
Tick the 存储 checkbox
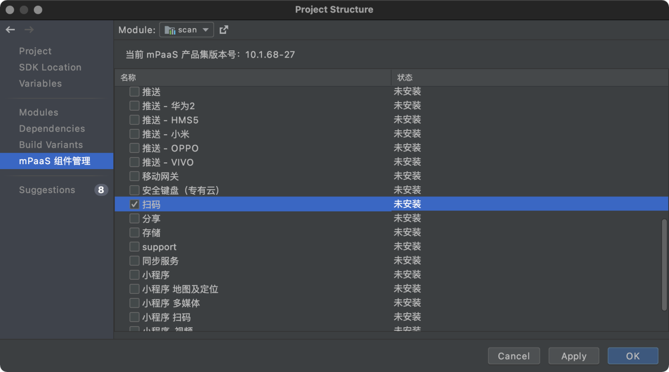pos(134,232)
